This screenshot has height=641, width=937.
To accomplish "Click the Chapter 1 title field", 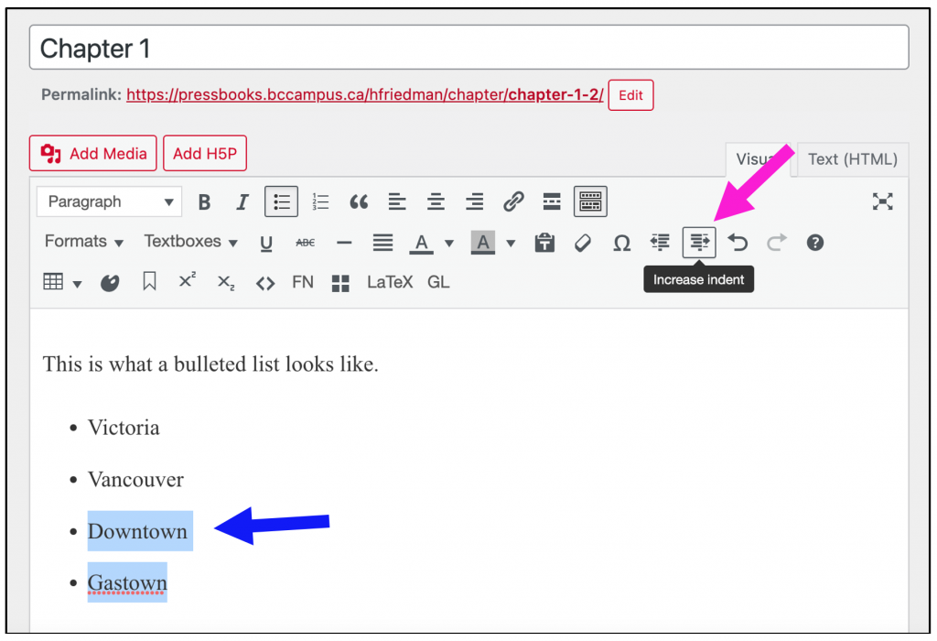I will [x=468, y=48].
